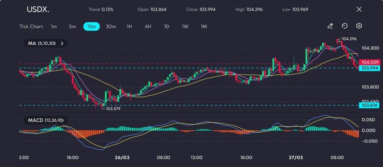Click the 103.614 price level tag
The width and height of the screenshot is (383, 167).
pyautogui.click(x=369, y=106)
